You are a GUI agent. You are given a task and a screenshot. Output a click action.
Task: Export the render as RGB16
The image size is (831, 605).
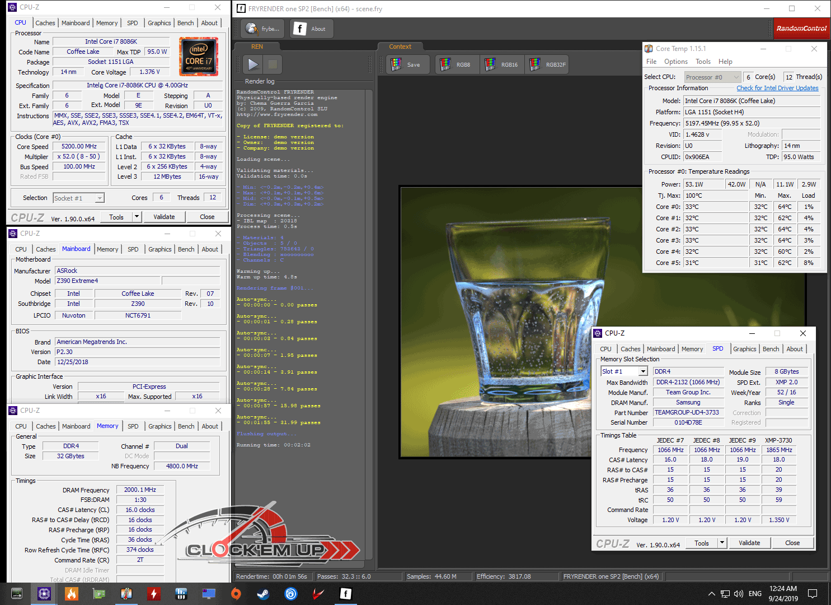pyautogui.click(x=501, y=65)
